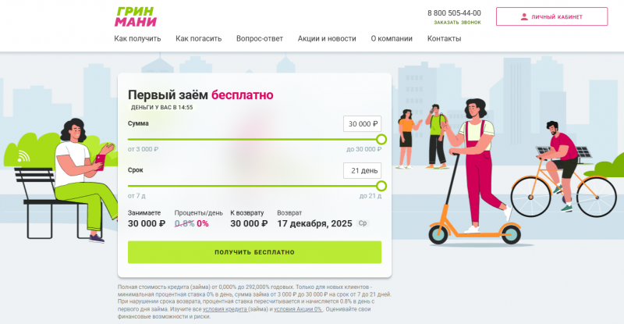Click the Грин Мани logo
This screenshot has height=324, width=624.
[x=136, y=16]
